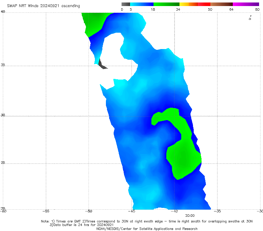Viewport: 263px width, 231px height.
Task: Click the color bar label '5'
Action: click(131, 9)
